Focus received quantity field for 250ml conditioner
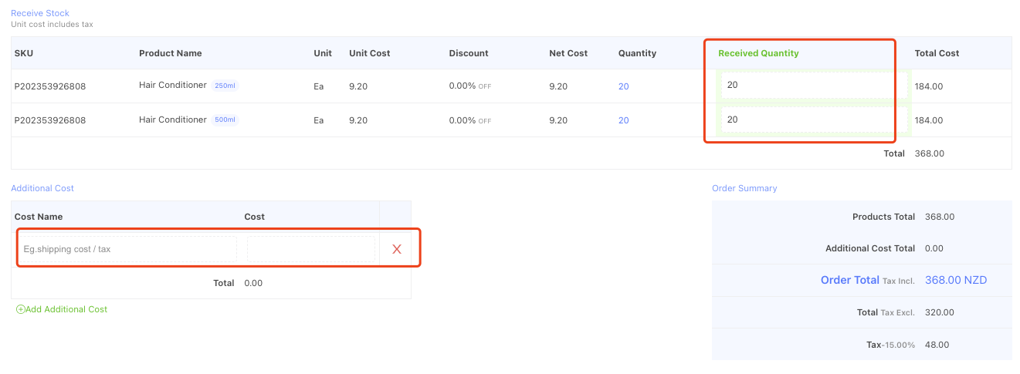This screenshot has height=374, width=1020. pyautogui.click(x=814, y=86)
